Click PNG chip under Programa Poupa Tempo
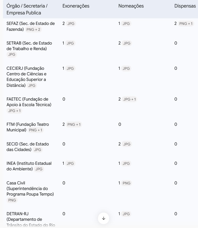 12,200
